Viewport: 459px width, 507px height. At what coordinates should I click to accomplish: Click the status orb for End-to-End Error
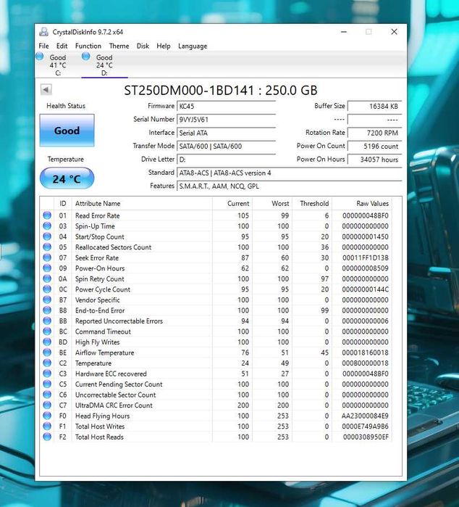[47, 310]
